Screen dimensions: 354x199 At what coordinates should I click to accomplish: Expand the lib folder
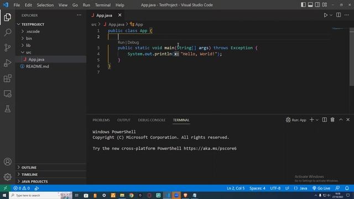51,45
